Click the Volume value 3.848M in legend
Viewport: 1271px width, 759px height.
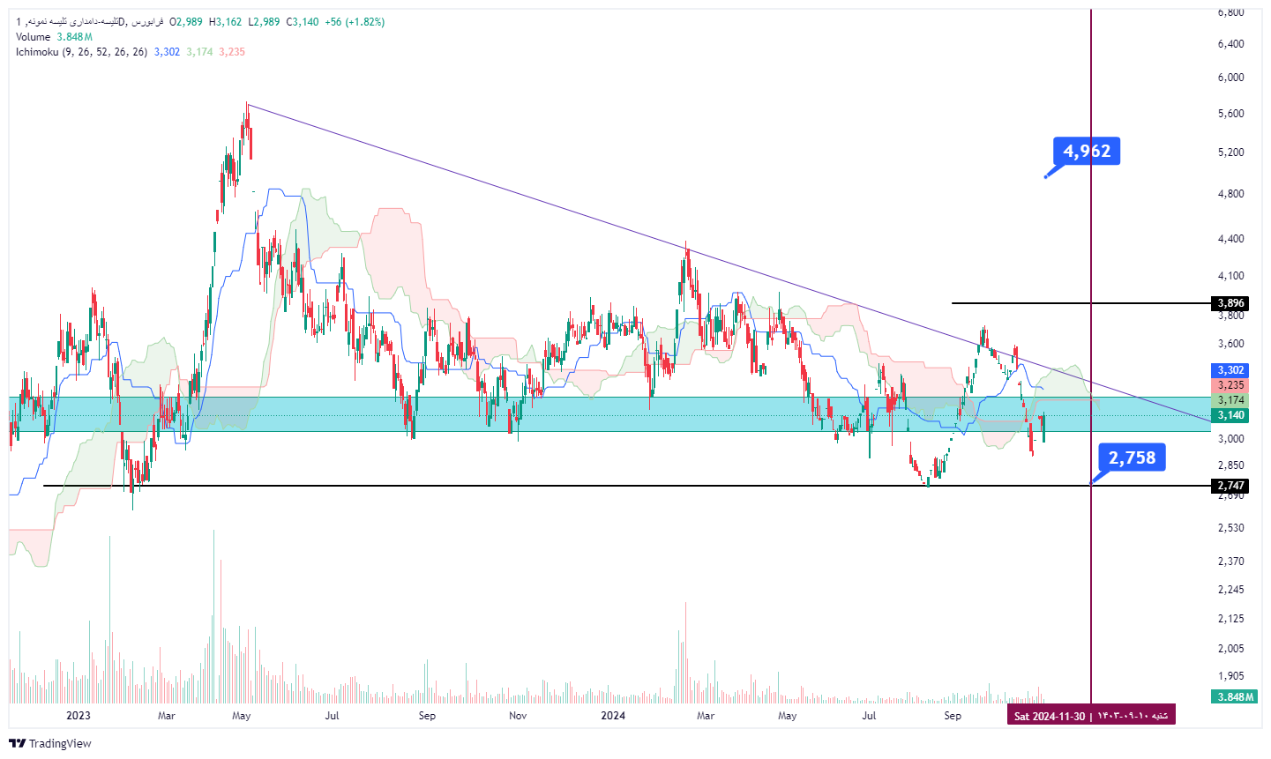coord(75,37)
